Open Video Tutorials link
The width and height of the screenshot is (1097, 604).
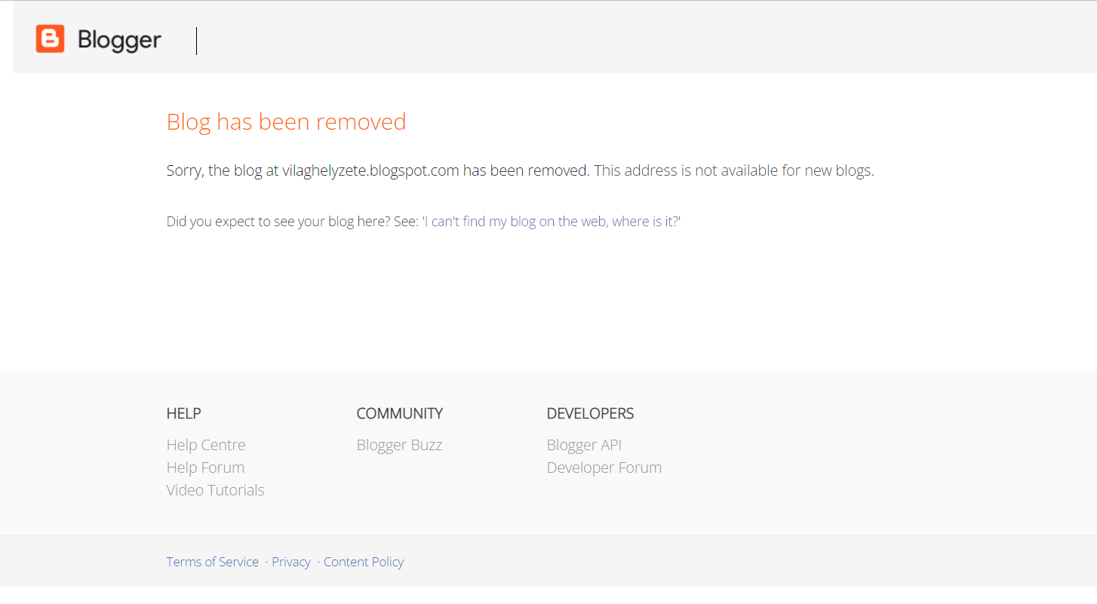[x=215, y=490]
